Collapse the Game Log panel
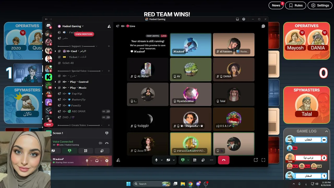 326,131
